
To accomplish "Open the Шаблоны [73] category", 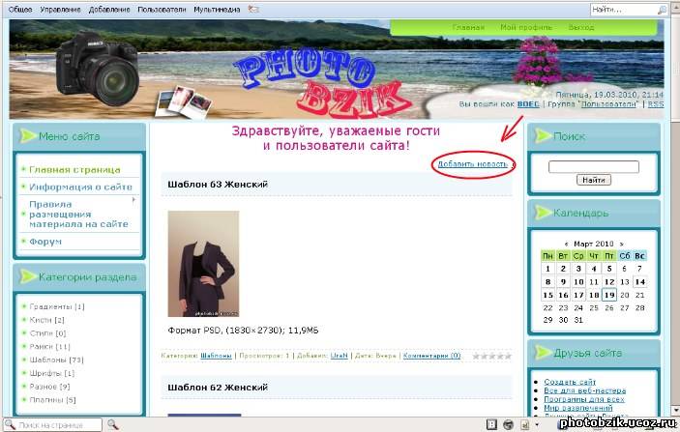I will point(56,360).
